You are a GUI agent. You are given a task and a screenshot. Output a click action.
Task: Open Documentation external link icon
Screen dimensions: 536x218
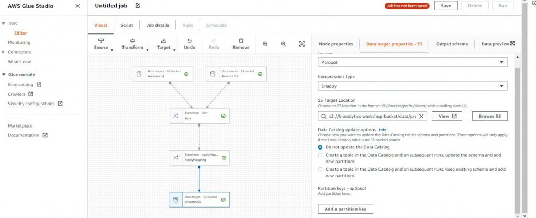coord(45,135)
